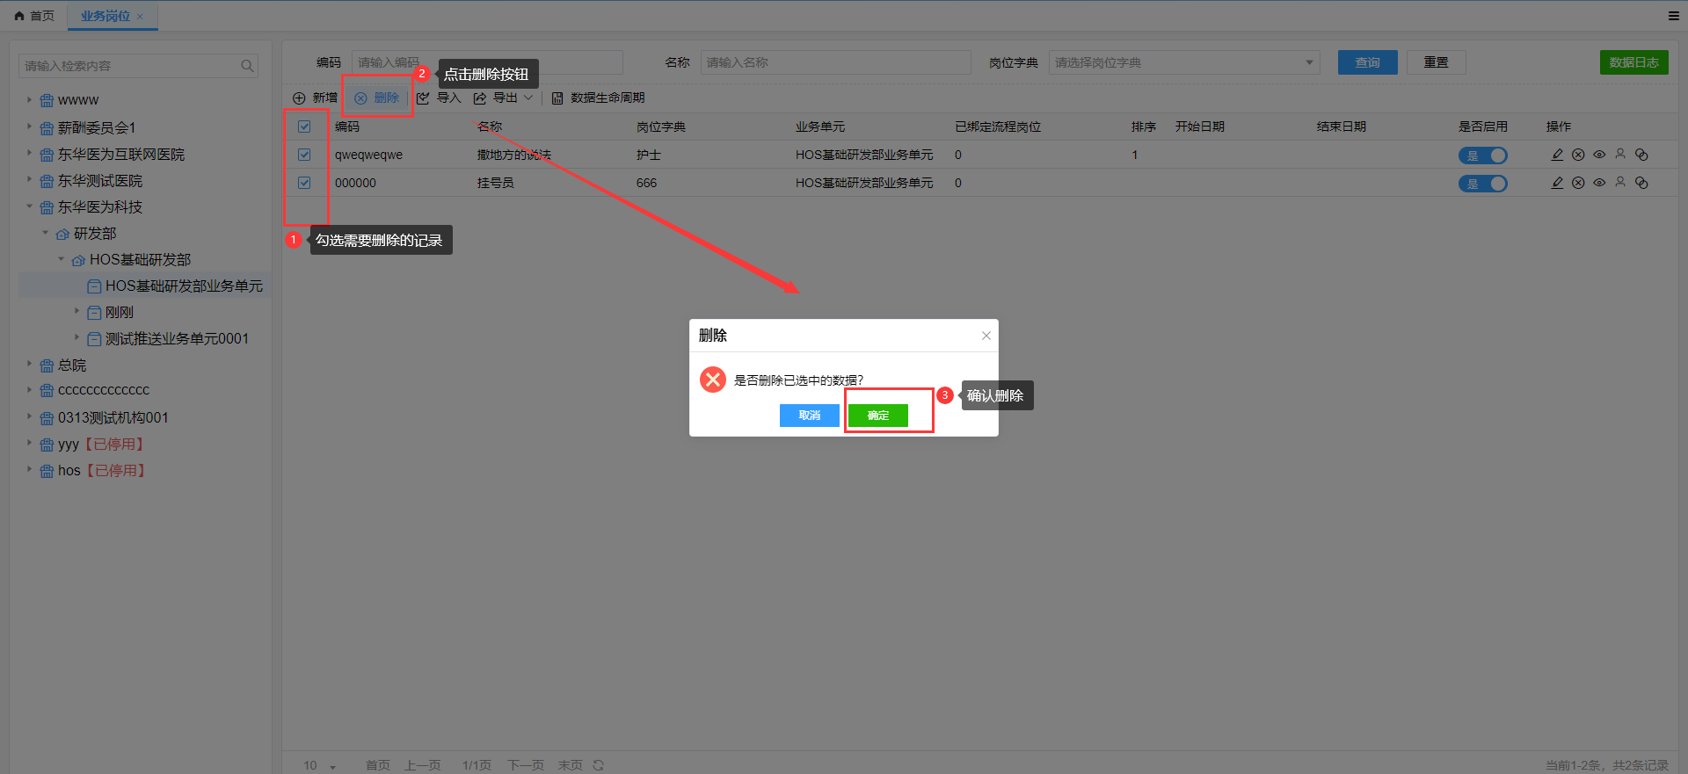Toggle 是否启用 switch for qweqweqwe row

1483,156
